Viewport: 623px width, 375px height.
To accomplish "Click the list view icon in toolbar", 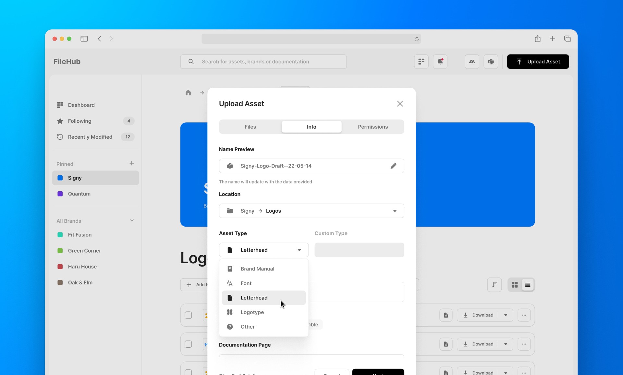I will tap(528, 285).
